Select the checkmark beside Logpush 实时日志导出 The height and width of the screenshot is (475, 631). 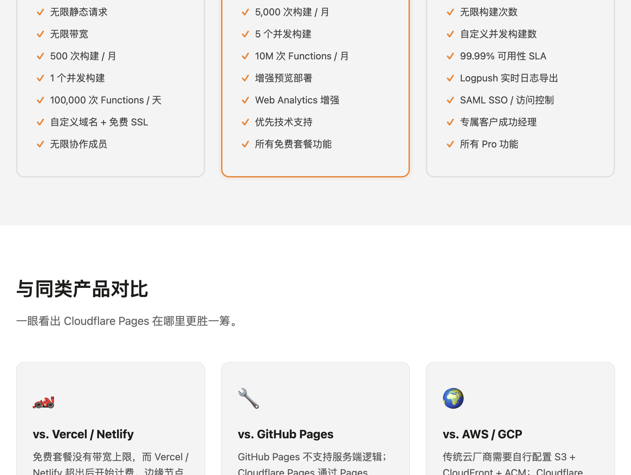tap(450, 78)
